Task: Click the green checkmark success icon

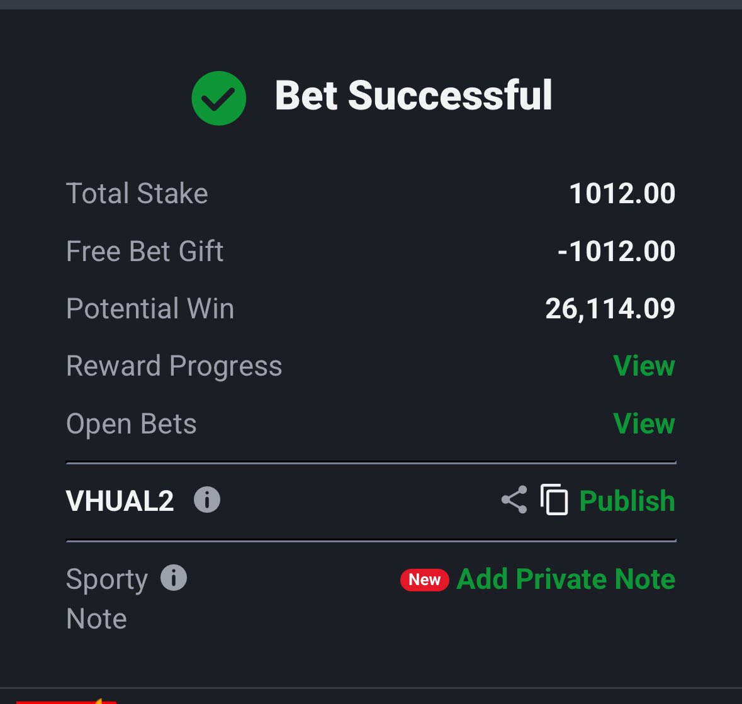Action: [x=218, y=98]
